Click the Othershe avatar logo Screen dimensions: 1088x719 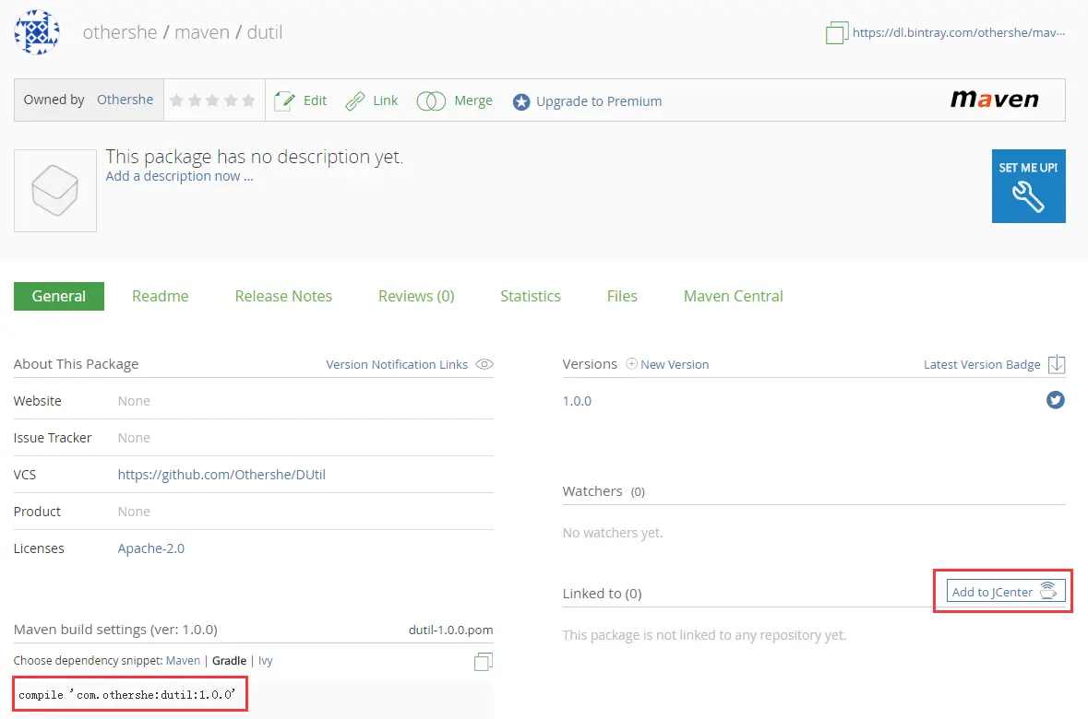(x=37, y=32)
